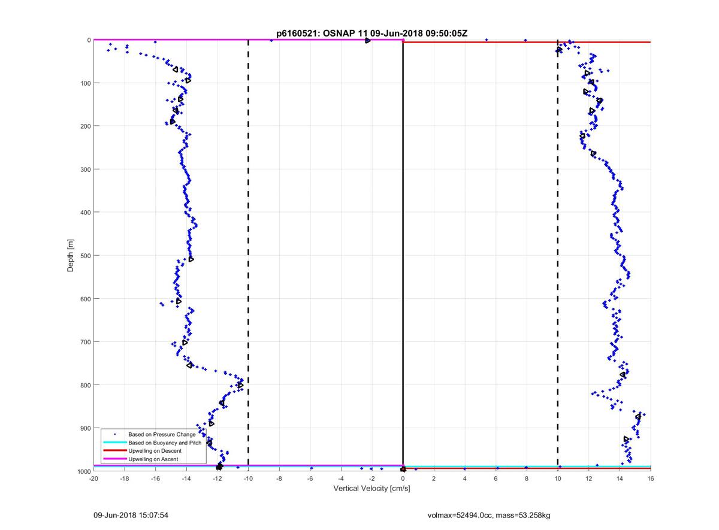Click depth-axis tick label '400'

coord(85,213)
